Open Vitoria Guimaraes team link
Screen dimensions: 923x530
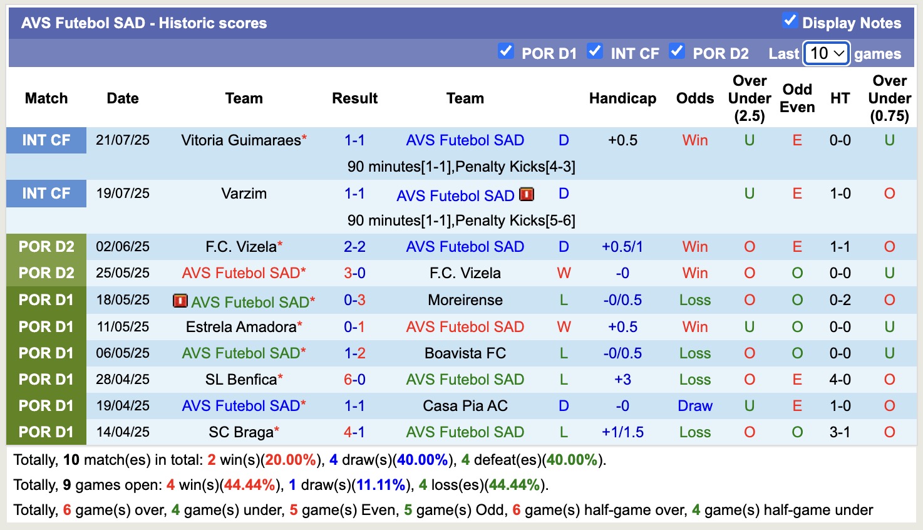[x=240, y=140]
